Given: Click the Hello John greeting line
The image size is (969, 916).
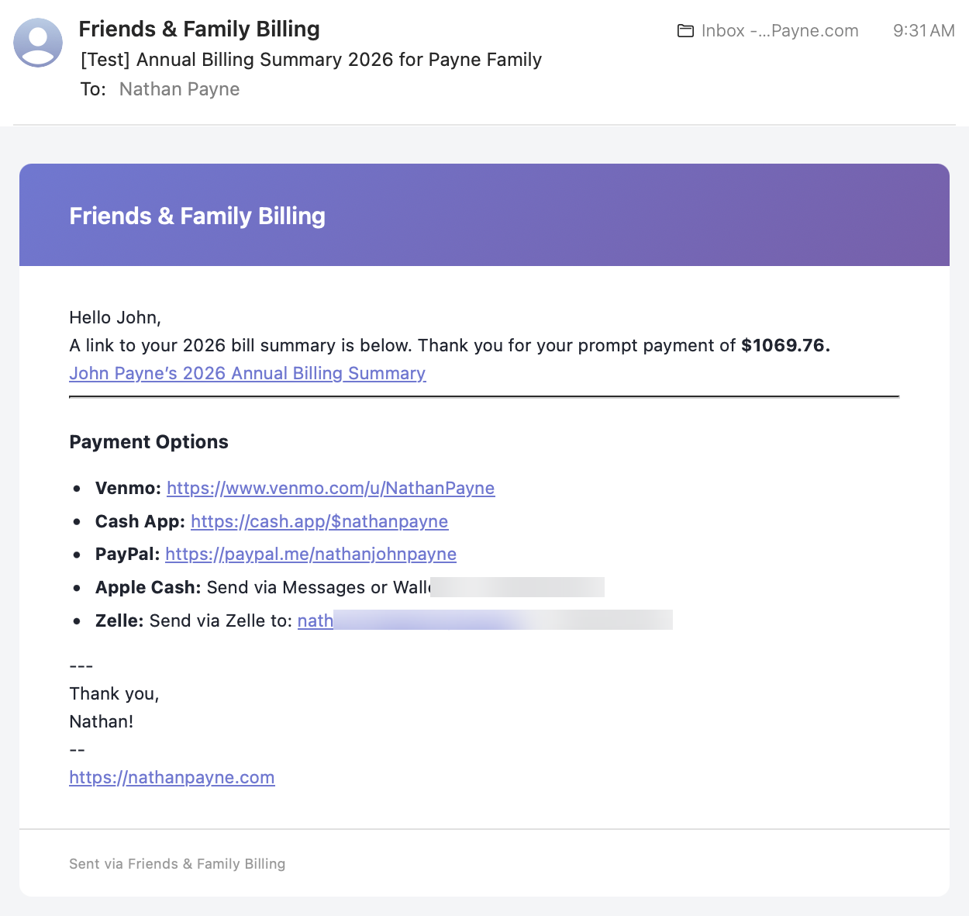Looking at the screenshot, I should pyautogui.click(x=115, y=318).
